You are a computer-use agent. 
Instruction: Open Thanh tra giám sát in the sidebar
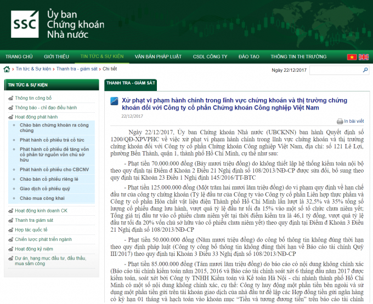click(34, 220)
